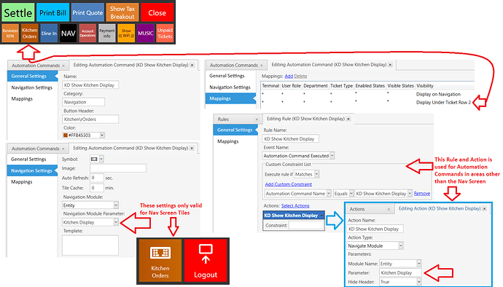Click the Button Header input field
The width and height of the screenshot is (503, 287).
pos(90,119)
